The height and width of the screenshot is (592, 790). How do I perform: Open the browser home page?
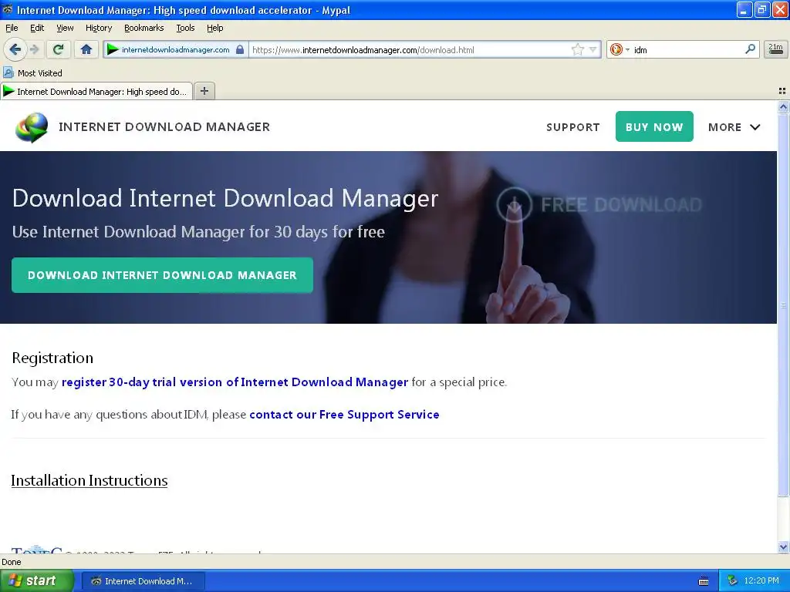(x=86, y=49)
